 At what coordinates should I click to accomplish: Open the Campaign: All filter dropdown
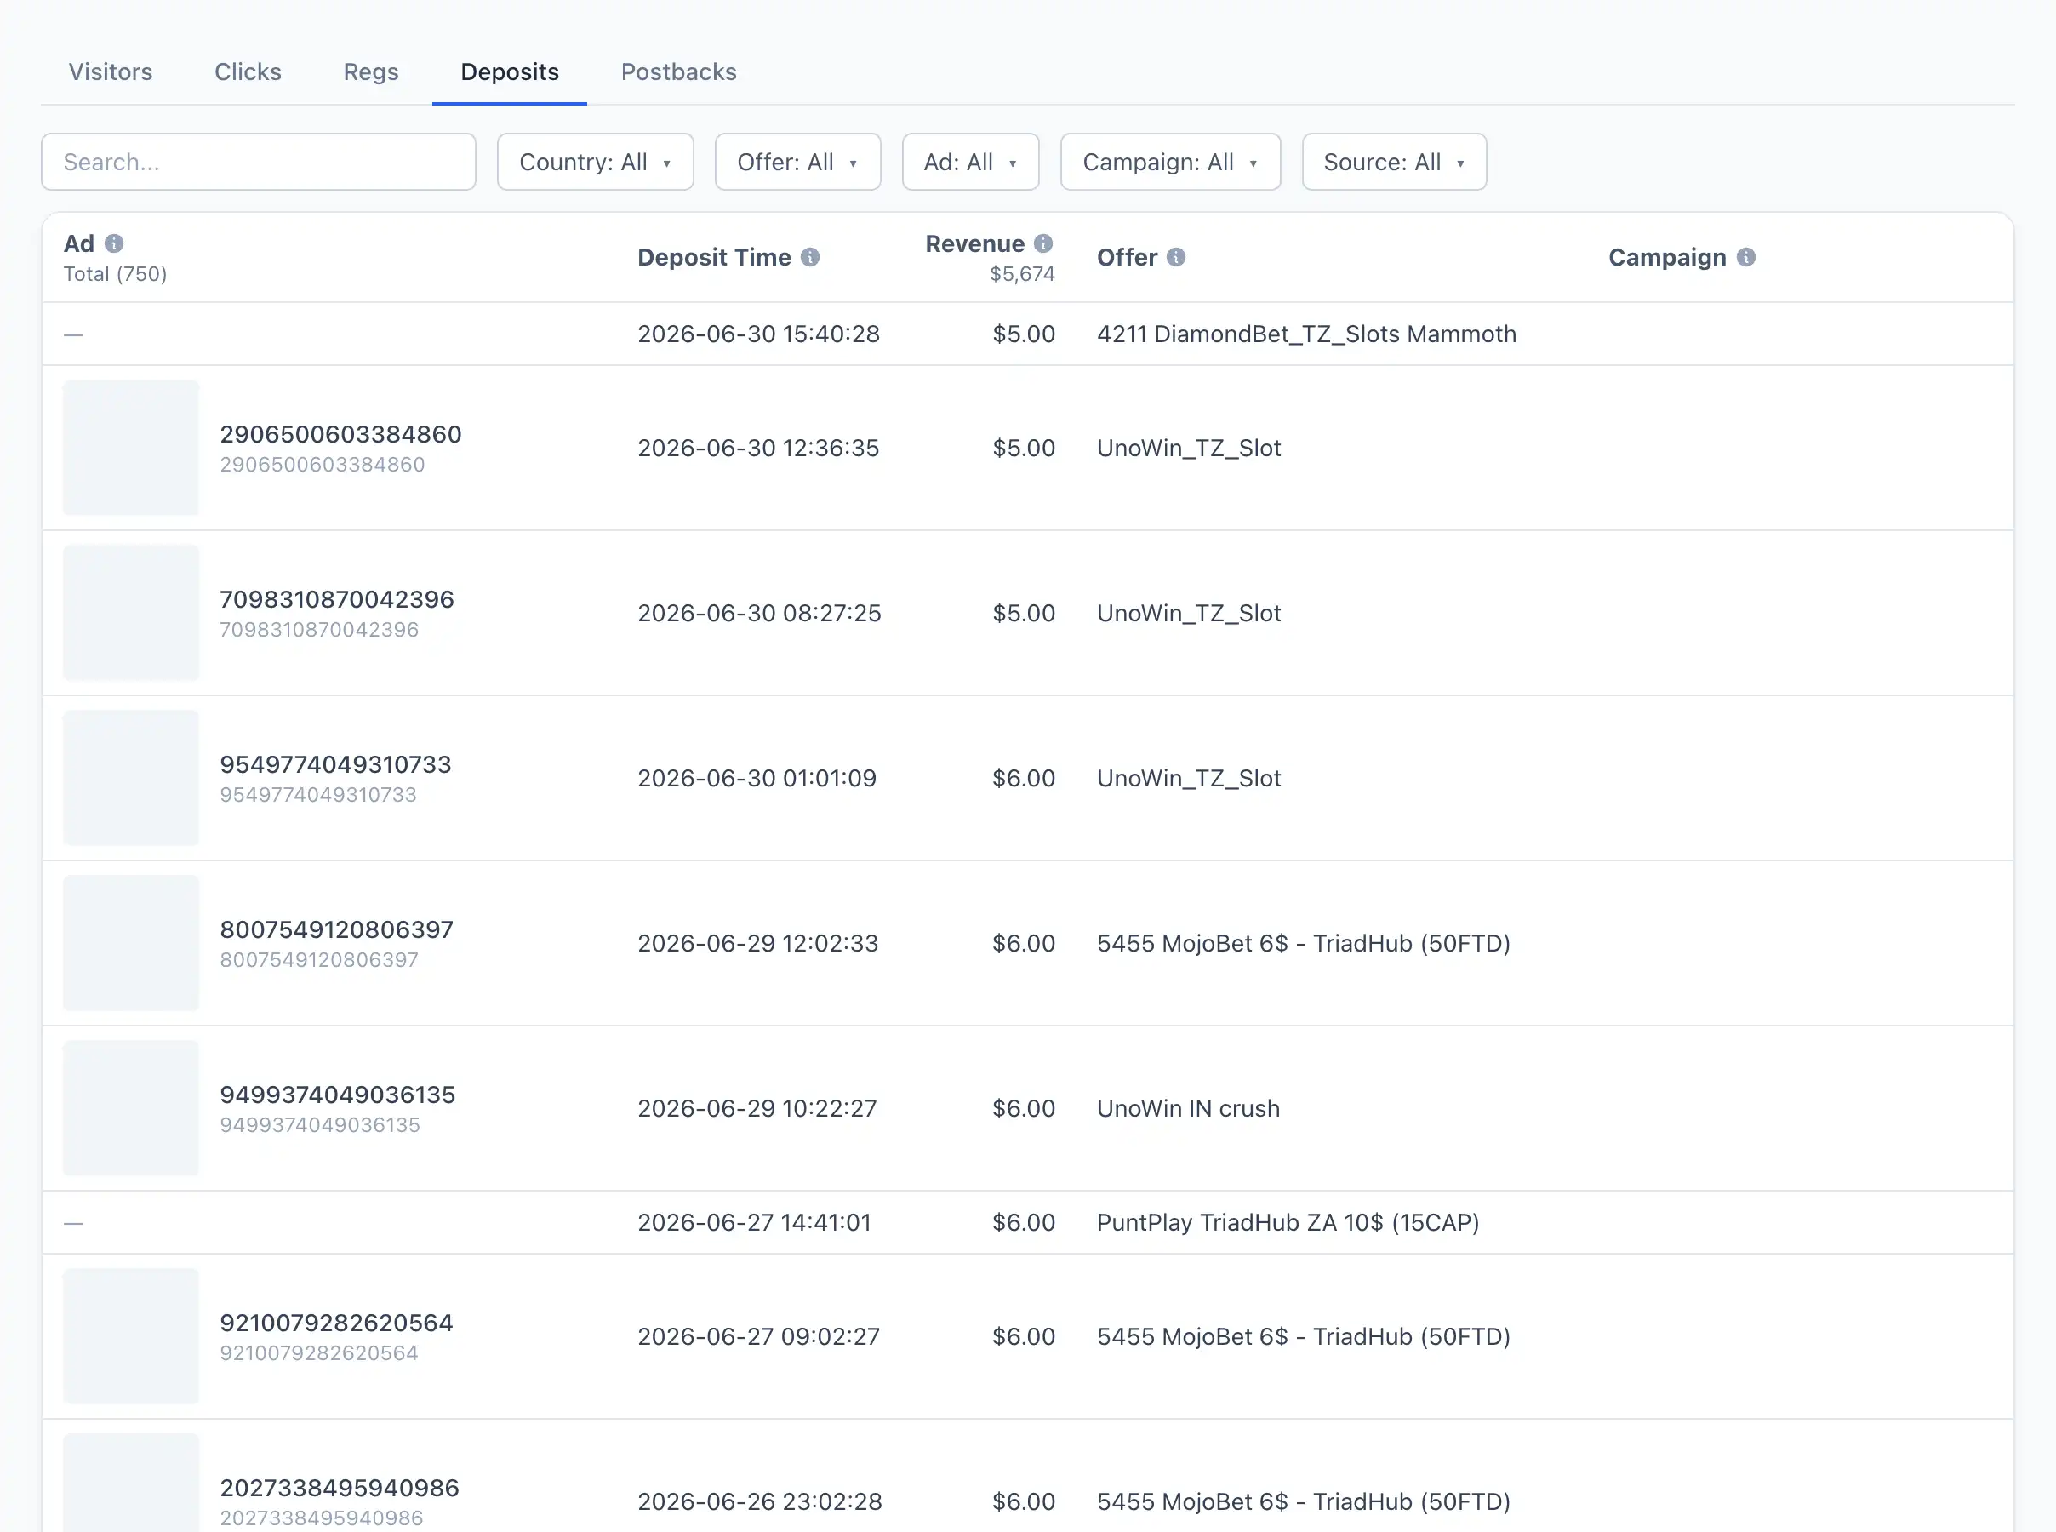coord(1171,163)
